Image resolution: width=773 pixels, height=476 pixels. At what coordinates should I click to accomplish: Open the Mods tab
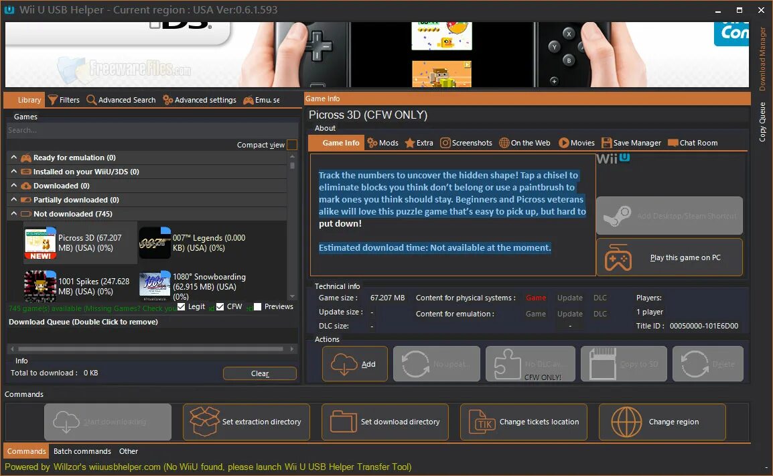382,143
